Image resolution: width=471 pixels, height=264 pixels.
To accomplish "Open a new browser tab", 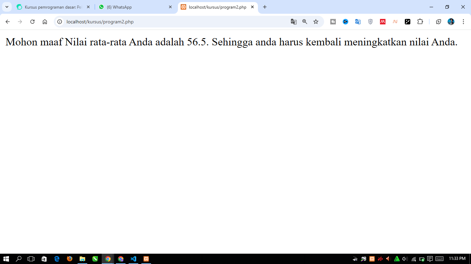I will (x=265, y=7).
